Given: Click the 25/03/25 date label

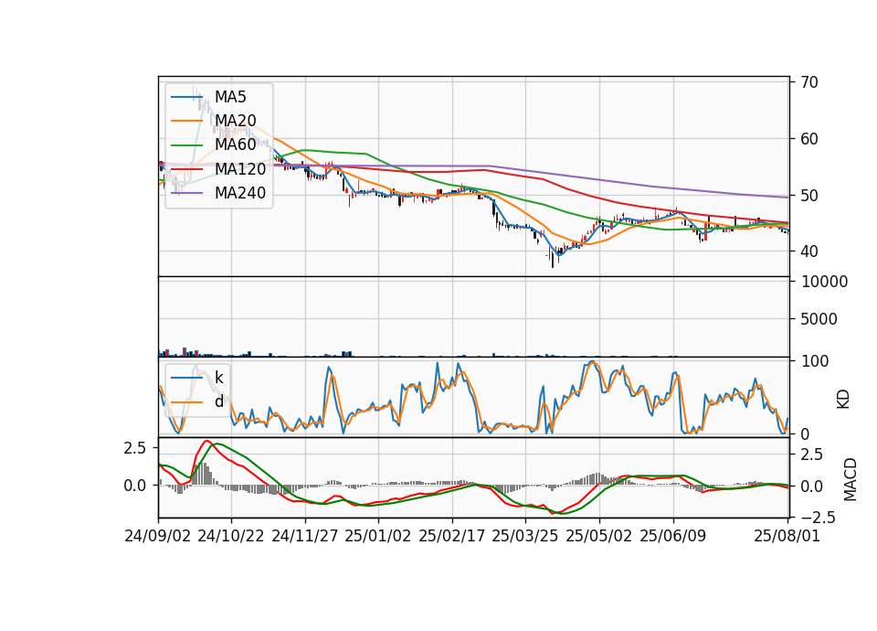Looking at the screenshot, I should tap(525, 536).
